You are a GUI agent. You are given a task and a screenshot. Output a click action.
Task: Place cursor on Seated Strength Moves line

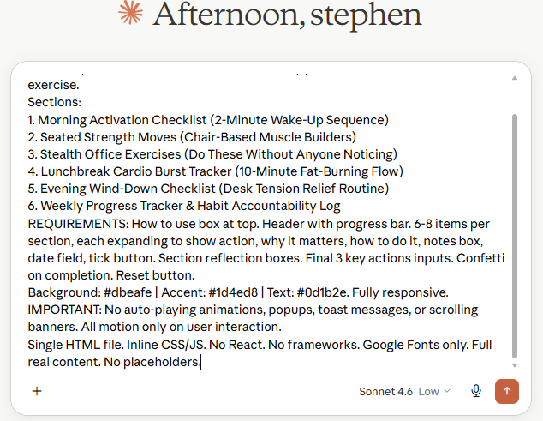192,137
